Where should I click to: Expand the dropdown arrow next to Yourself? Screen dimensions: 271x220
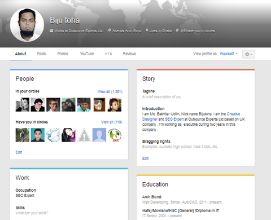pos(237,54)
